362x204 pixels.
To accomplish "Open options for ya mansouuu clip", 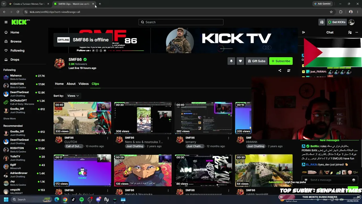I will tap(229, 190).
